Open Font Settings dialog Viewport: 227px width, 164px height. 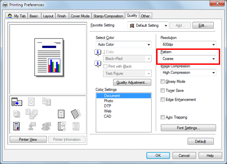(188, 128)
